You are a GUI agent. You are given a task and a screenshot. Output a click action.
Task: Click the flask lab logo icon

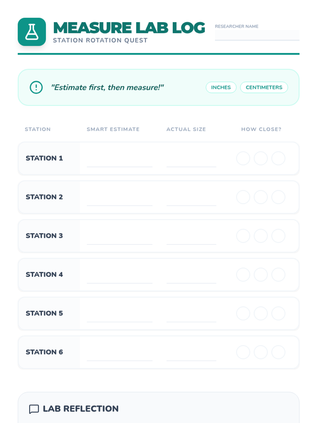tap(32, 32)
